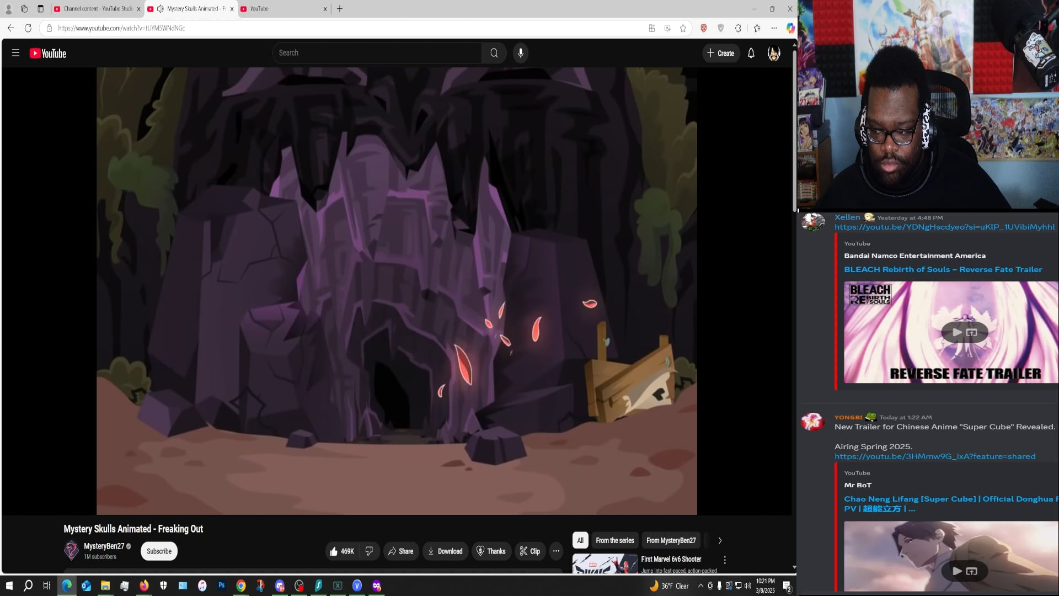Refresh the current page
Screen dimensions: 1059x596
(x=28, y=28)
